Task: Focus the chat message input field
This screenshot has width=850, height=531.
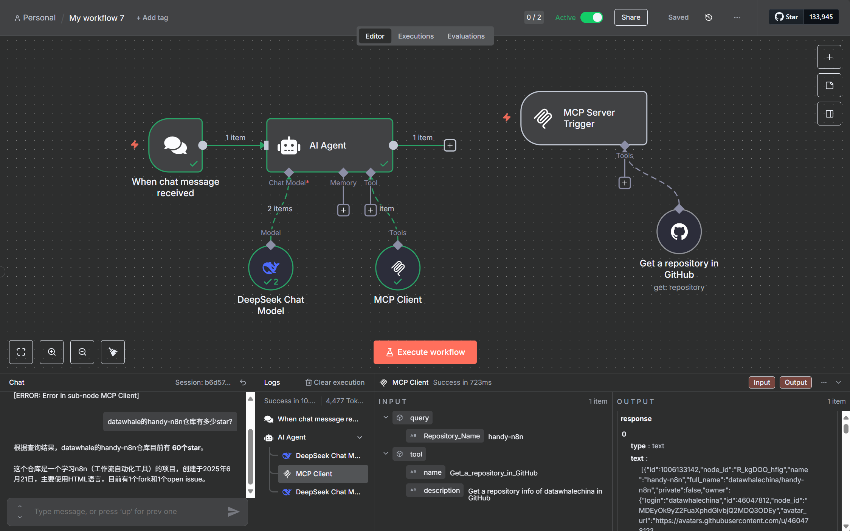Action: pyautogui.click(x=127, y=511)
